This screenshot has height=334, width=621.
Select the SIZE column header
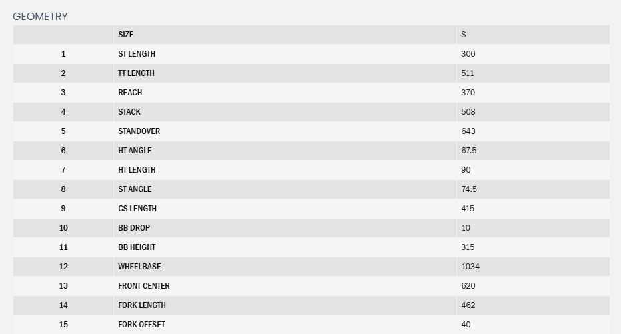coord(126,35)
